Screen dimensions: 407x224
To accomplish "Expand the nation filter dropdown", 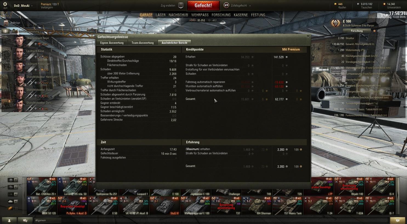I will coord(13,180).
